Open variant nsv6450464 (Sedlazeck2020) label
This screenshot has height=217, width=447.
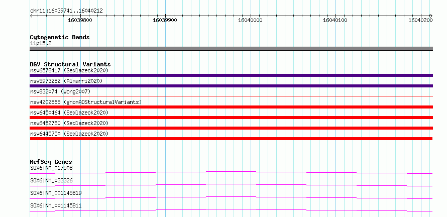point(69,113)
